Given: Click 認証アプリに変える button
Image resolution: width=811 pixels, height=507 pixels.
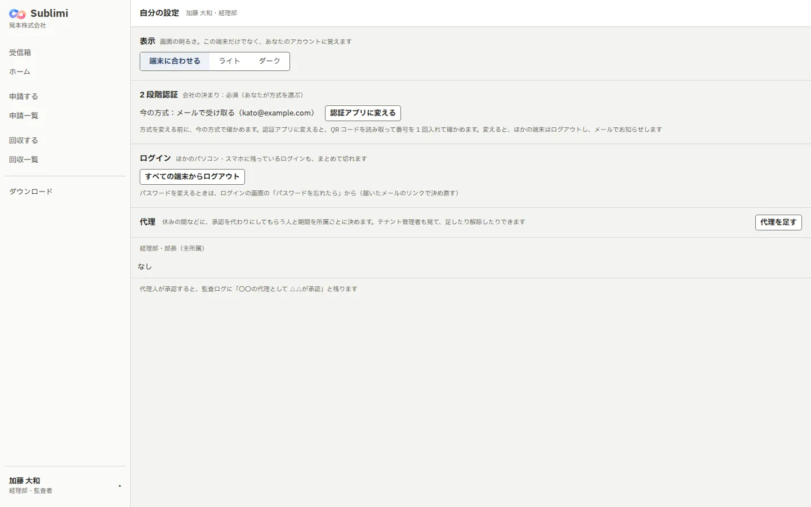Looking at the screenshot, I should 363,113.
